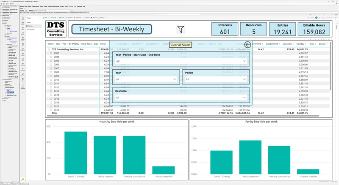Click the Edit toolbar button
Viewport: 339px width, 185px height.
[103, 18]
